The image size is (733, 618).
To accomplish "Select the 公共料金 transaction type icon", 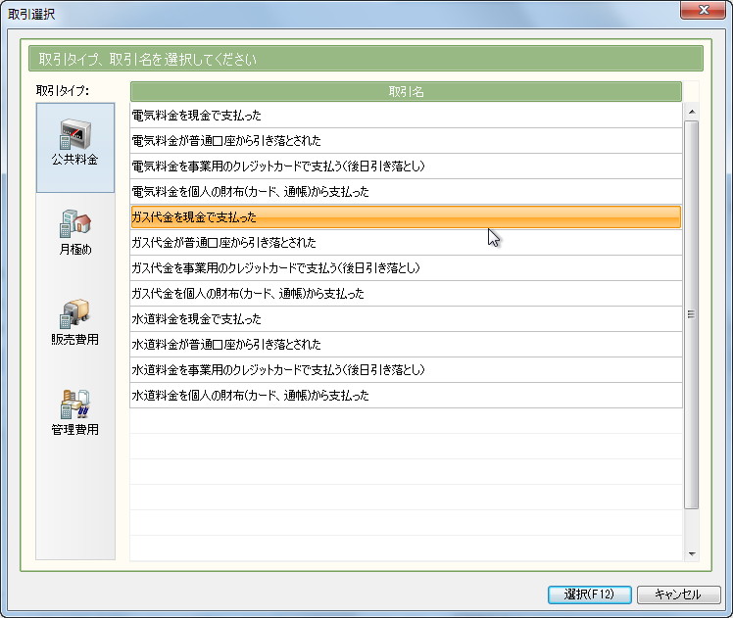I will (x=75, y=148).
